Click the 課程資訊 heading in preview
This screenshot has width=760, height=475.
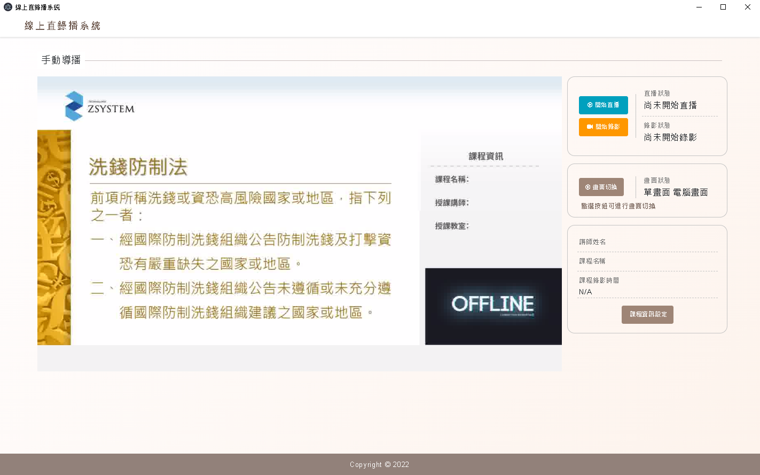point(485,156)
